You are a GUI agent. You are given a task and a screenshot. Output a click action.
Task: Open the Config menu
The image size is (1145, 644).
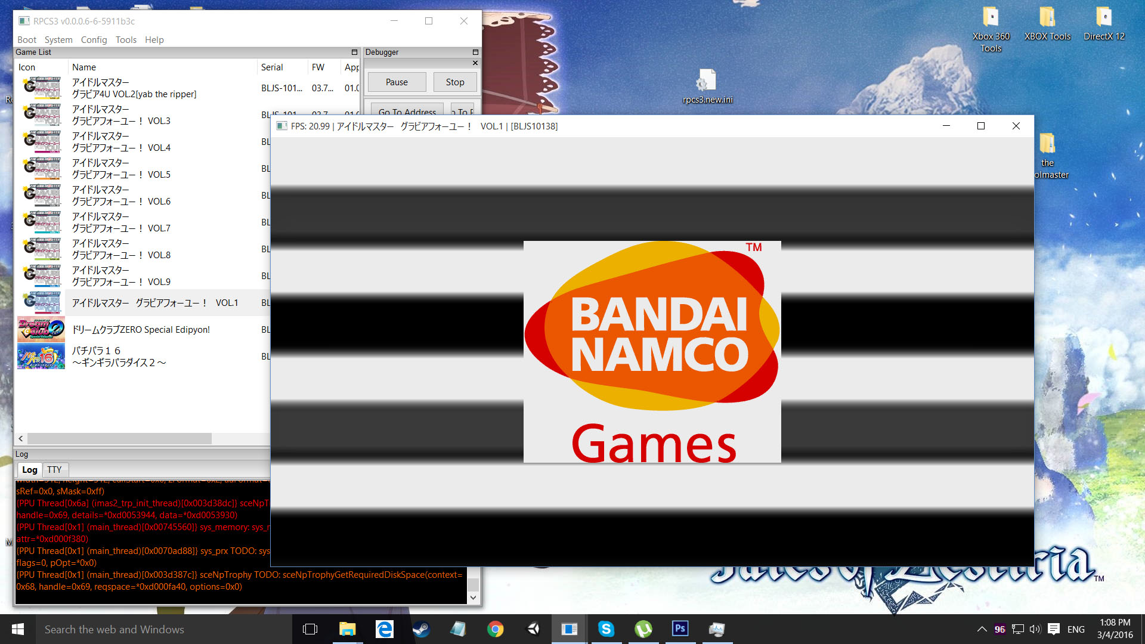tap(94, 40)
